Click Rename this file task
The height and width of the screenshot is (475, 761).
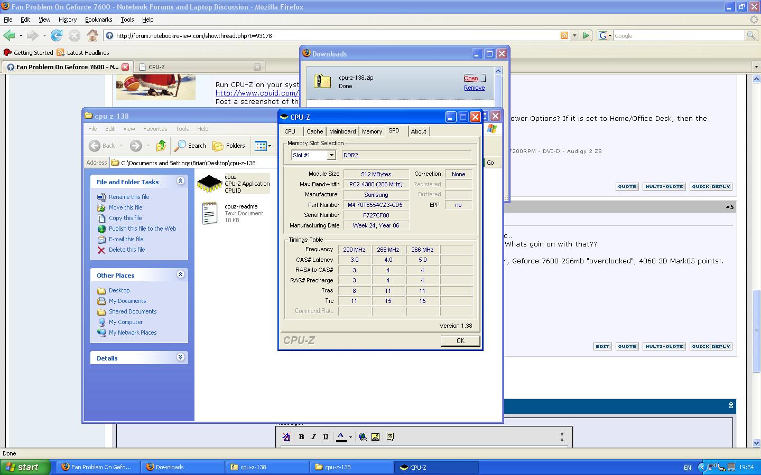point(129,197)
